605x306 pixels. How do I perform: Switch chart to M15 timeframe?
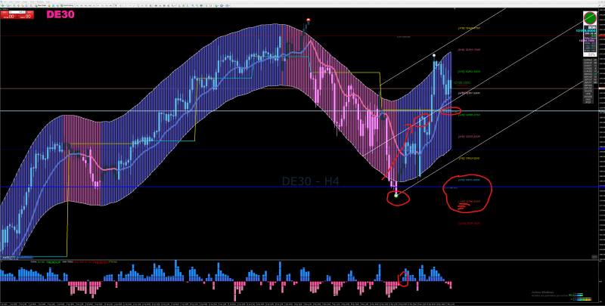[85, 5]
